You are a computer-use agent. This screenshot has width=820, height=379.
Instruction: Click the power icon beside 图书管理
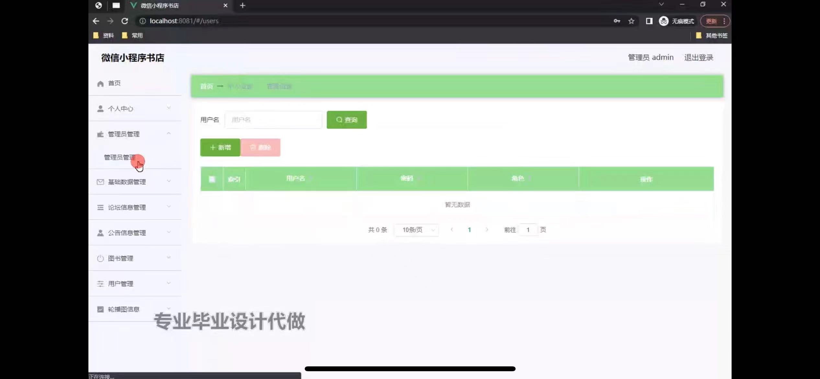(100, 258)
